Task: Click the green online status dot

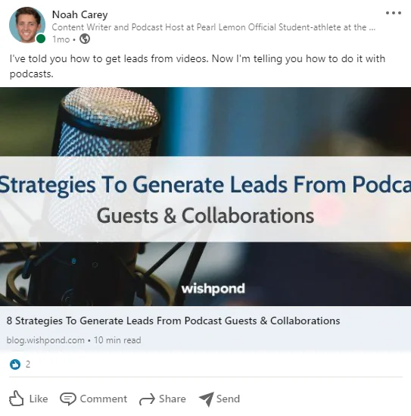Action: click(x=41, y=39)
